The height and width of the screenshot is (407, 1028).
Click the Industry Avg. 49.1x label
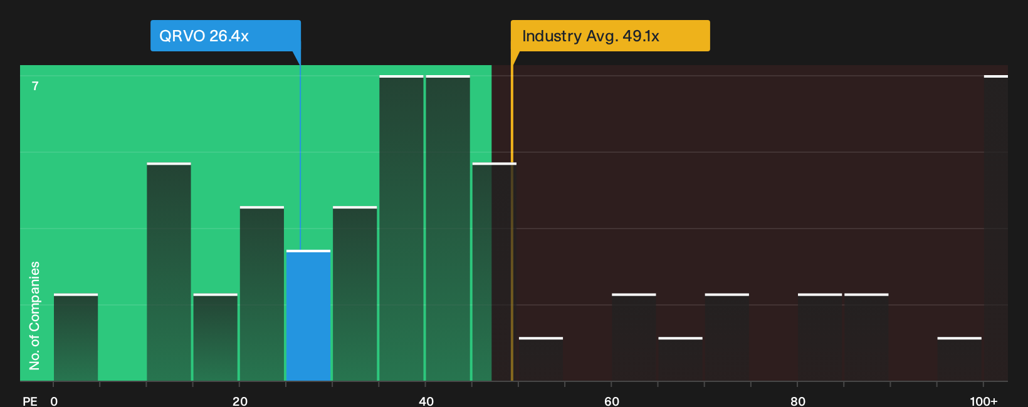tap(610, 36)
